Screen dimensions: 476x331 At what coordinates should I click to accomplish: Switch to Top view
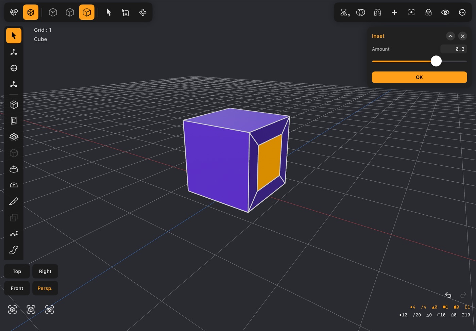tap(17, 271)
